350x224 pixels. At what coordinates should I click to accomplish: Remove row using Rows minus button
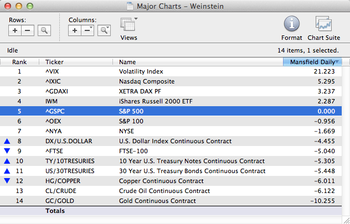pyautogui.click(x=28, y=31)
